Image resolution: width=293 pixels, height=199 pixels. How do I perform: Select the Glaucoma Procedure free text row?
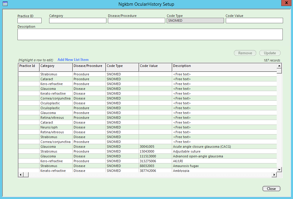coord(147,113)
